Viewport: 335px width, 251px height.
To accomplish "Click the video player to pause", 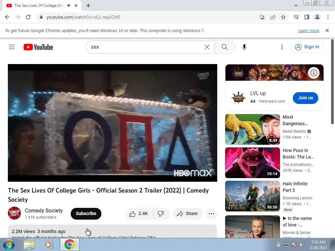I will (113, 123).
